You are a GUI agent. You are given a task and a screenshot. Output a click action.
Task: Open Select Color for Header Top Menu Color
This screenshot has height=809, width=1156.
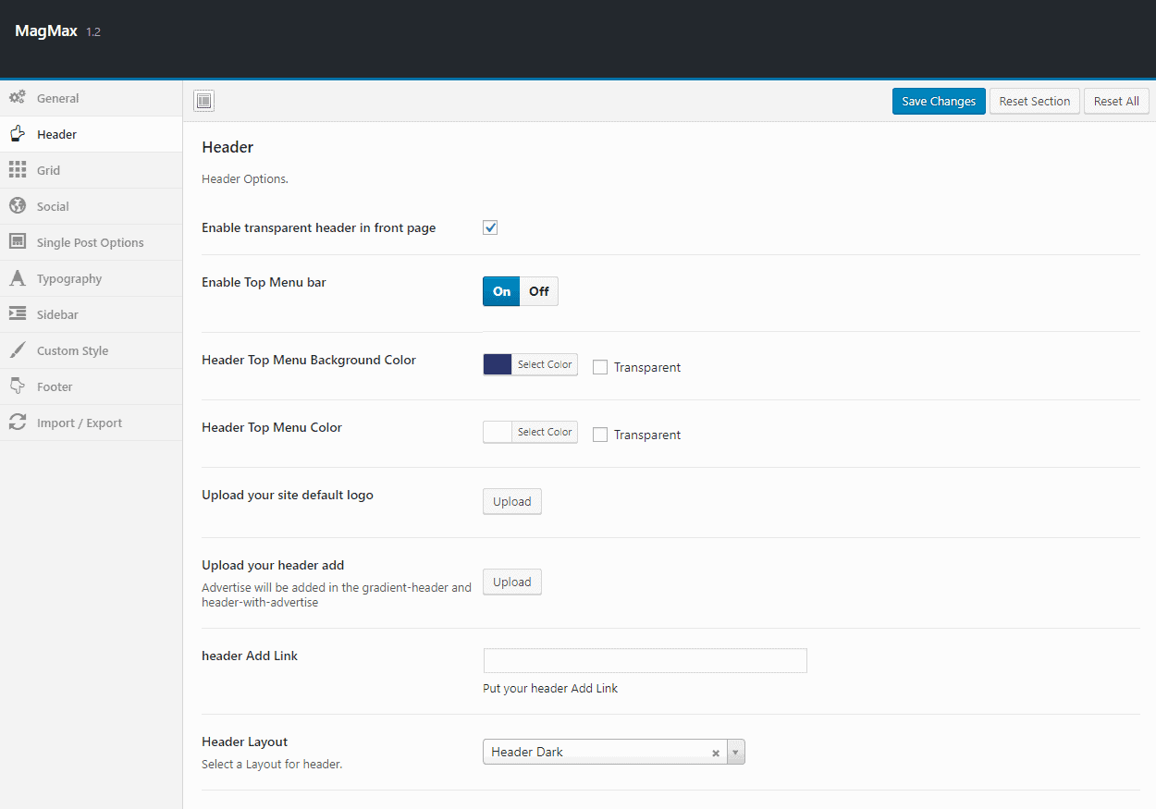point(544,432)
